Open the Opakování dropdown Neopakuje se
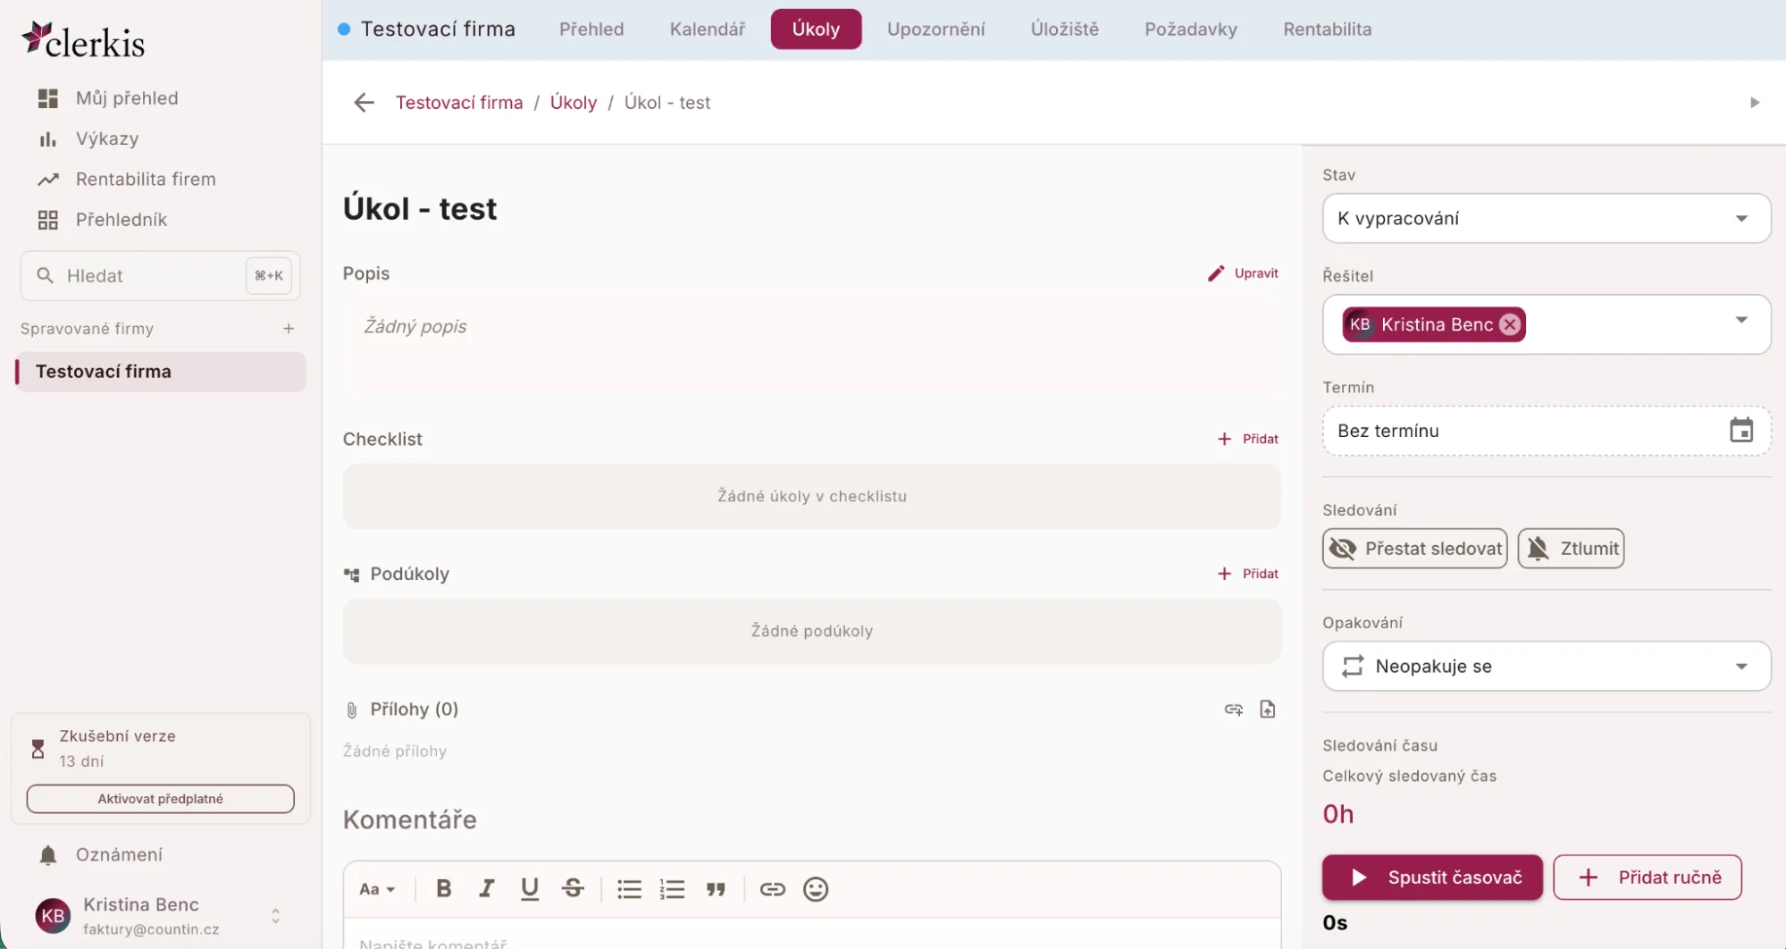This screenshot has width=1786, height=949. pos(1546,666)
